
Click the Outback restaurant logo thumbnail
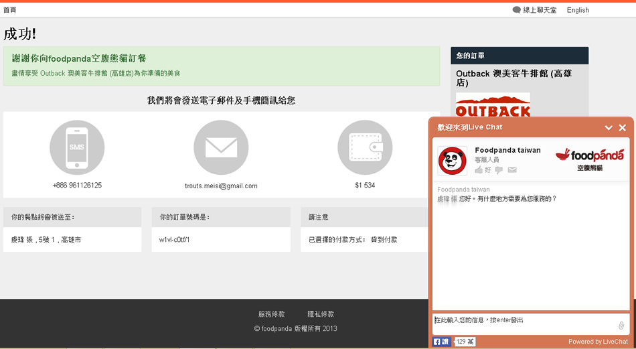click(493, 106)
